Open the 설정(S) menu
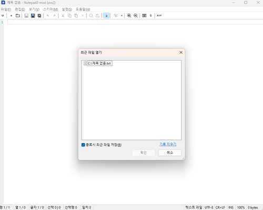Viewport: 263px width, 210px height. tap(67, 9)
